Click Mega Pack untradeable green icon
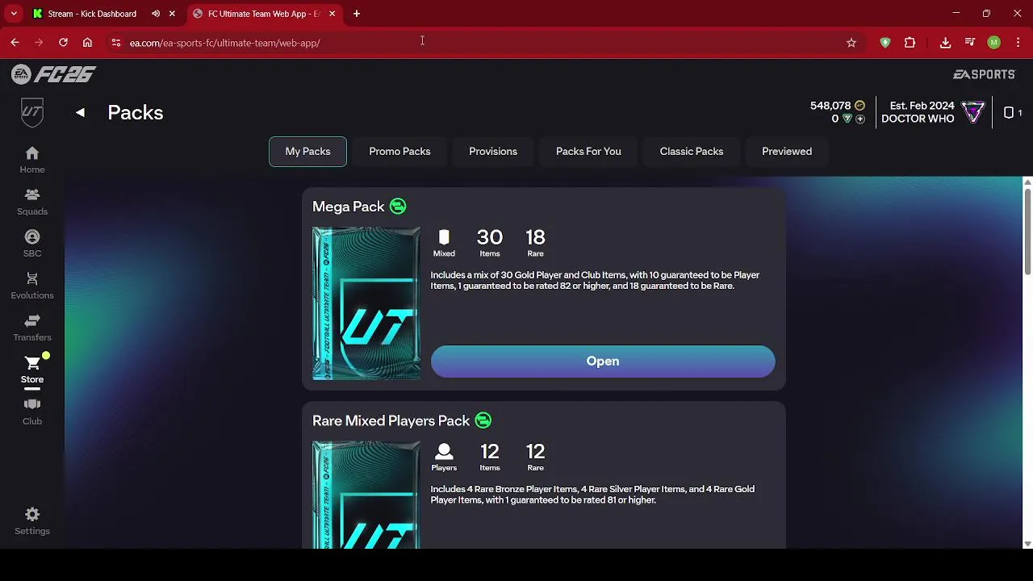The image size is (1033, 581). (398, 207)
